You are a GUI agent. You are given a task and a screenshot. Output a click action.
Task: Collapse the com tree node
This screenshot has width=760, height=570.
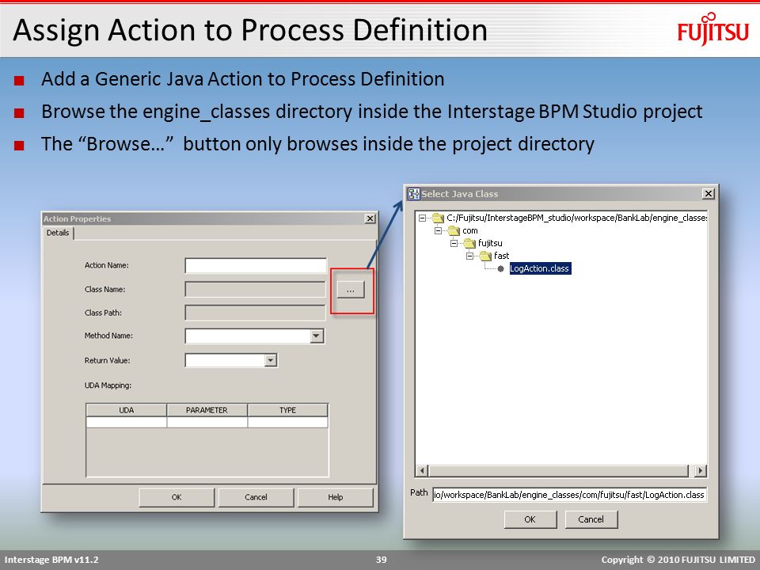coord(438,230)
